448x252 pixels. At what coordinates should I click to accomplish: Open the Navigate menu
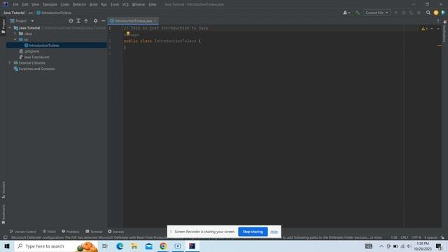(50, 4)
